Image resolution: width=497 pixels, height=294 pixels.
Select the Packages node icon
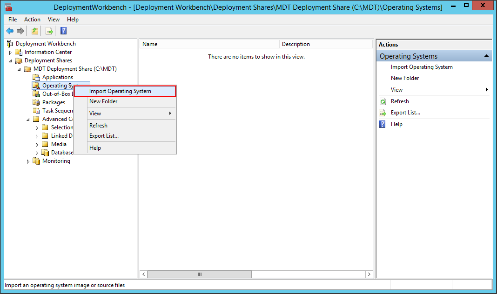pyautogui.click(x=36, y=102)
